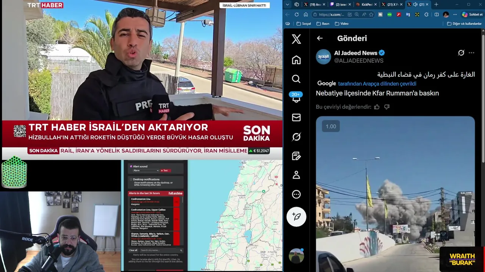
Task: Open the More circle-ellipsis icon in X sidebar
Action: click(296, 194)
